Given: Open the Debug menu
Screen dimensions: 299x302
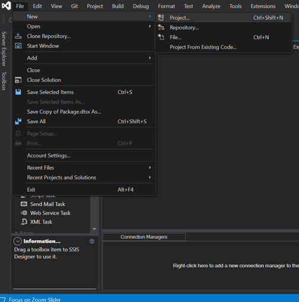Looking at the screenshot, I should click(x=141, y=7).
